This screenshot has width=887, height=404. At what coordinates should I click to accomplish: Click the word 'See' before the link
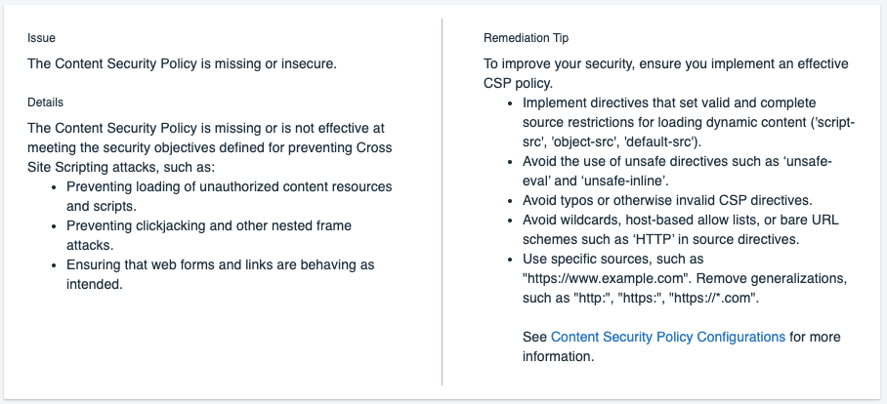534,337
